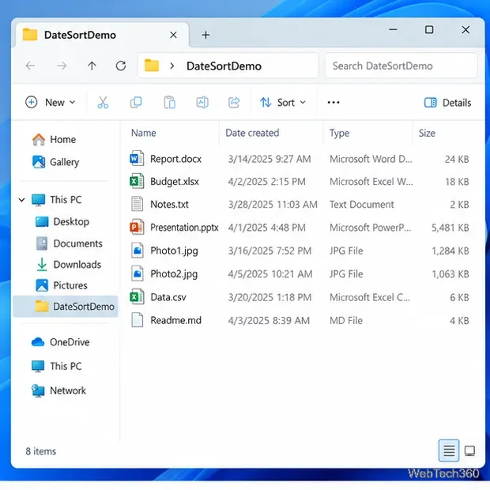The image size is (490, 490).
Task: Click the date 4/5/2025 10:21 AM
Action: click(x=270, y=273)
